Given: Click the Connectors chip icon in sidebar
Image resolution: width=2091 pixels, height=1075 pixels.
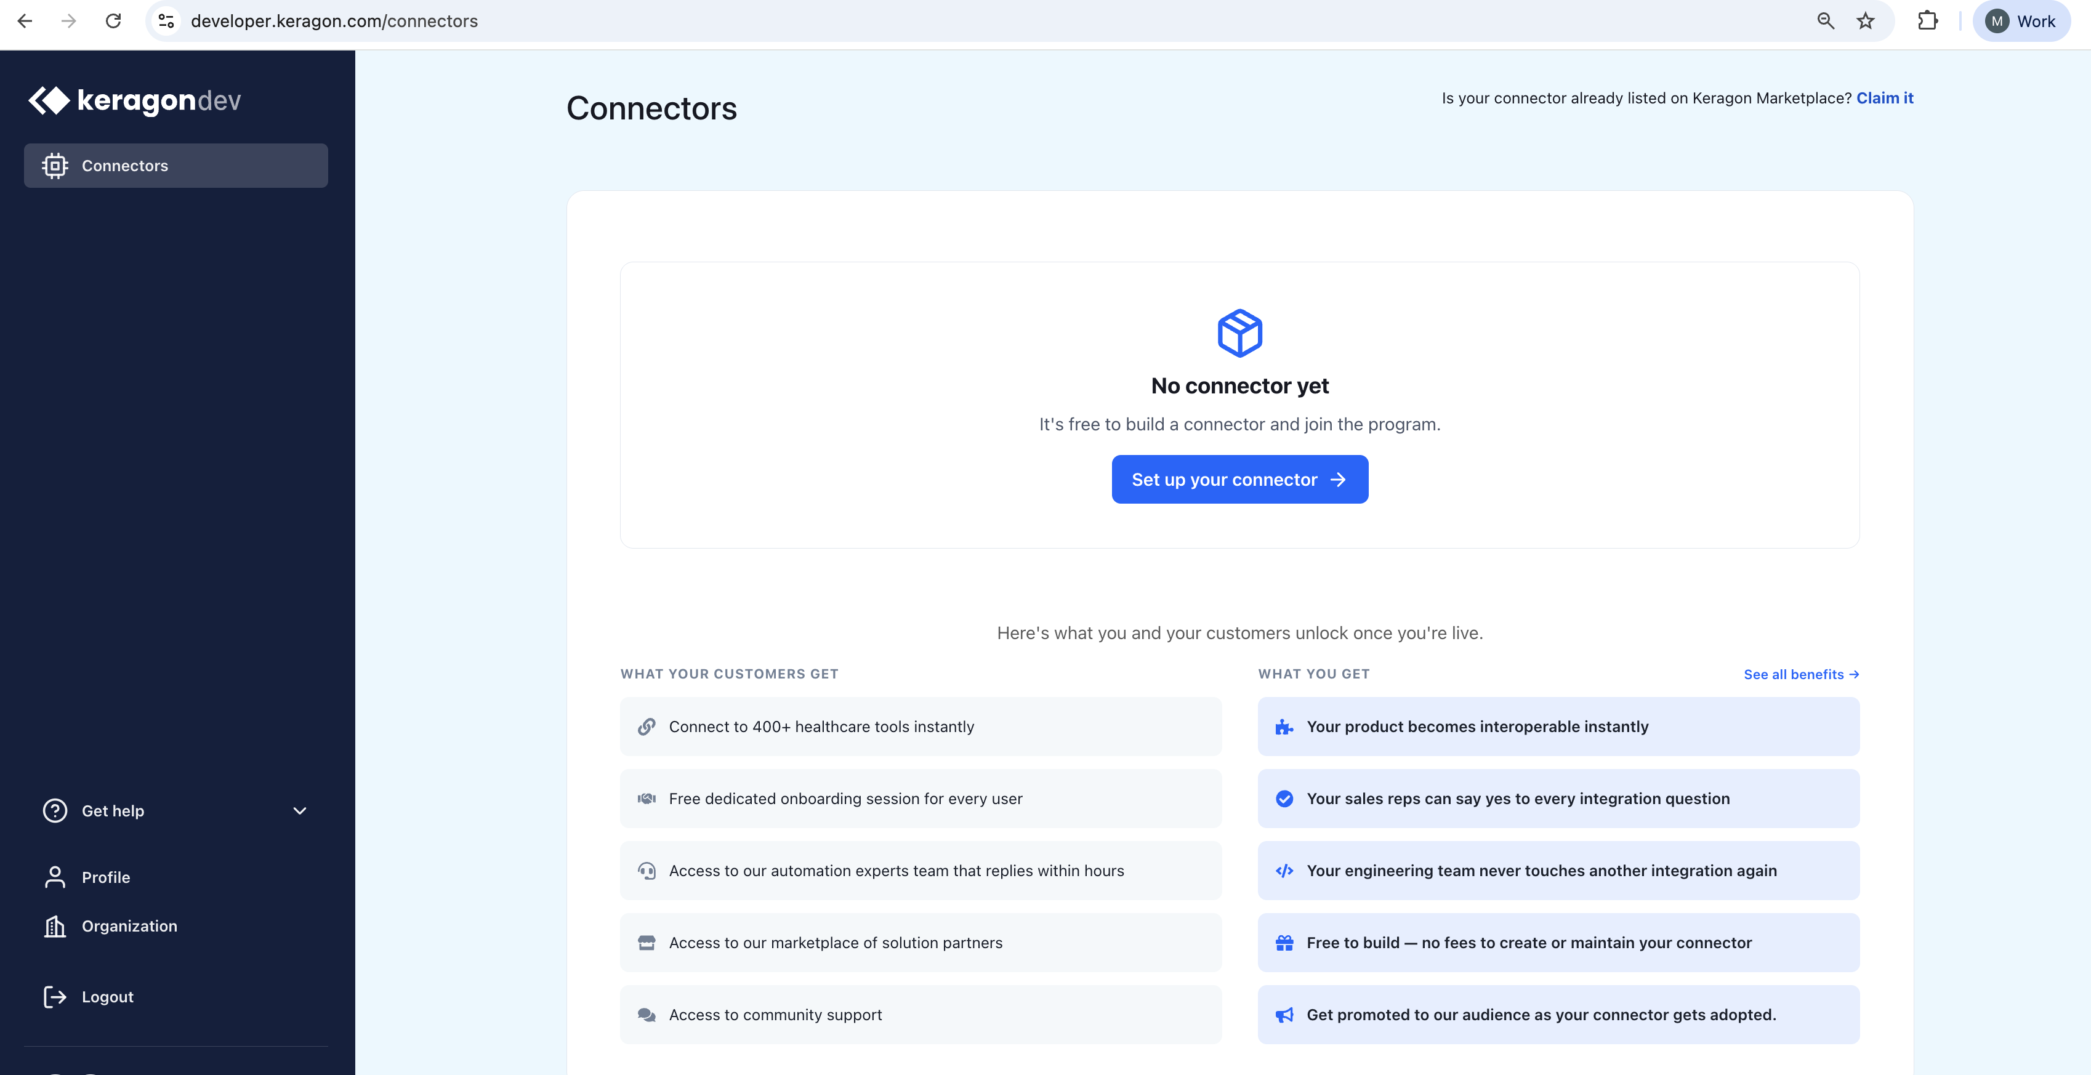Looking at the screenshot, I should 54,165.
